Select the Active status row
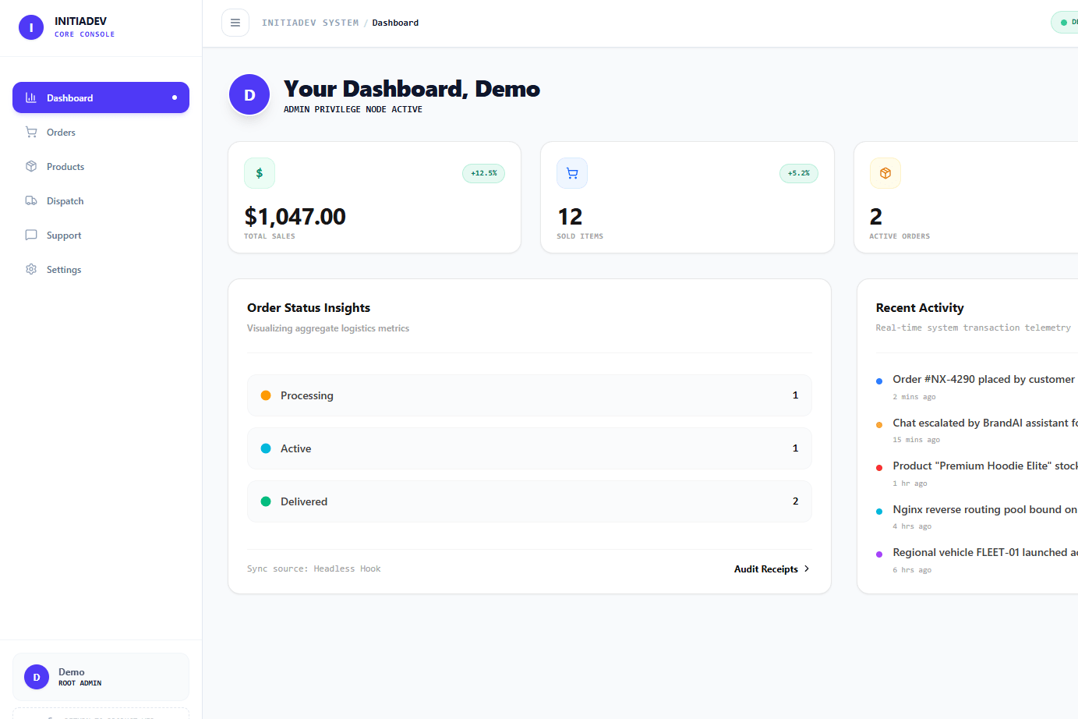This screenshot has height=719, width=1078. tap(529, 448)
